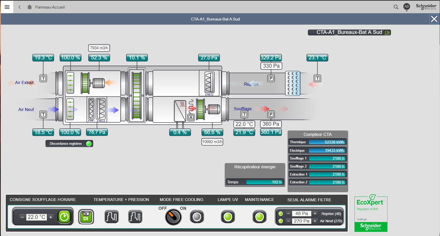Image resolution: width=440 pixels, height=236 pixels.
Task: Toggle the Maintenance green button
Action: click(x=260, y=217)
